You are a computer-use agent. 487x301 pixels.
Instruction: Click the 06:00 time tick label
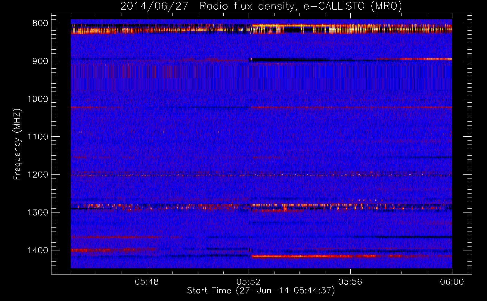pyautogui.click(x=452, y=282)
